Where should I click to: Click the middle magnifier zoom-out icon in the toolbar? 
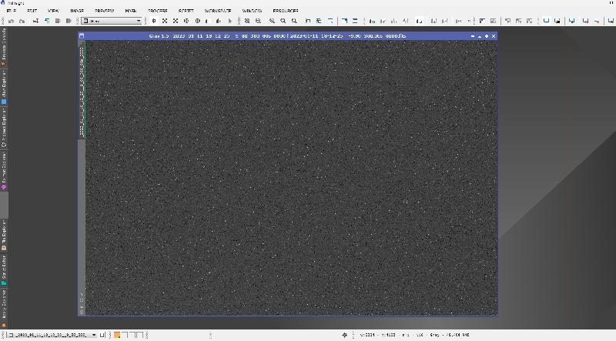click(x=283, y=21)
